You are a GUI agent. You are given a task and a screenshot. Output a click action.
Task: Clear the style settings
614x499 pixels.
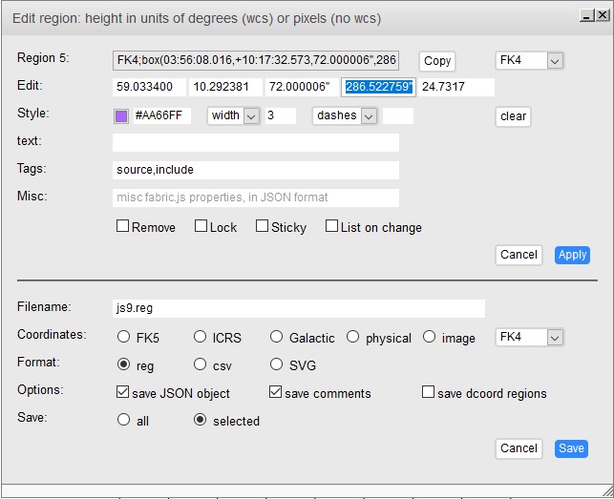point(513,116)
